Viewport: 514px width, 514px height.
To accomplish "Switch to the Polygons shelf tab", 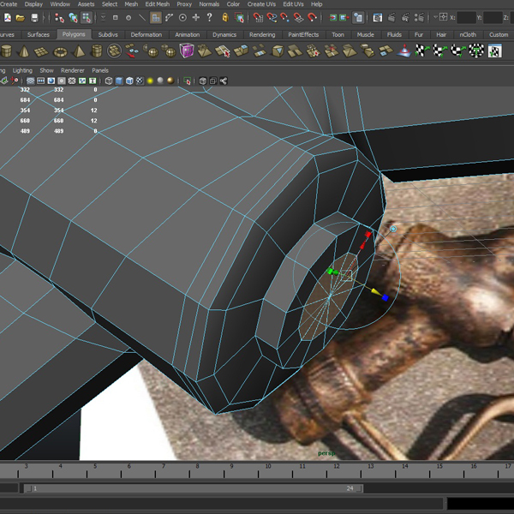I will (x=74, y=34).
